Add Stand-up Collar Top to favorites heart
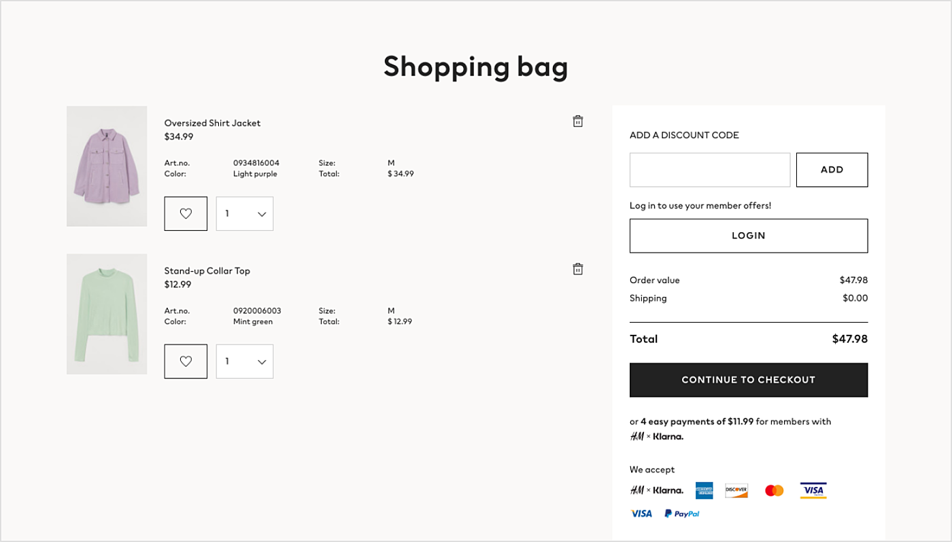The height and width of the screenshot is (542, 952). pos(186,361)
